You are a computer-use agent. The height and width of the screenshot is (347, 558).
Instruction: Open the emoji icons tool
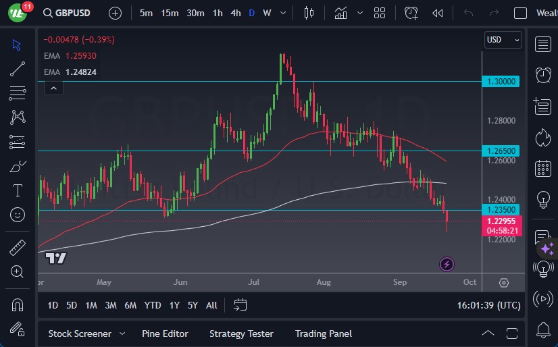[18, 215]
